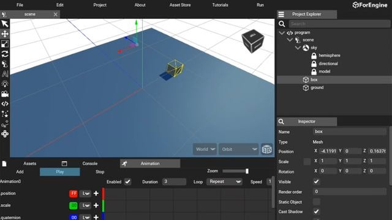Open position track interpolation dropdown
This screenshot has width=392, height=220.
pyautogui.click(x=85, y=193)
